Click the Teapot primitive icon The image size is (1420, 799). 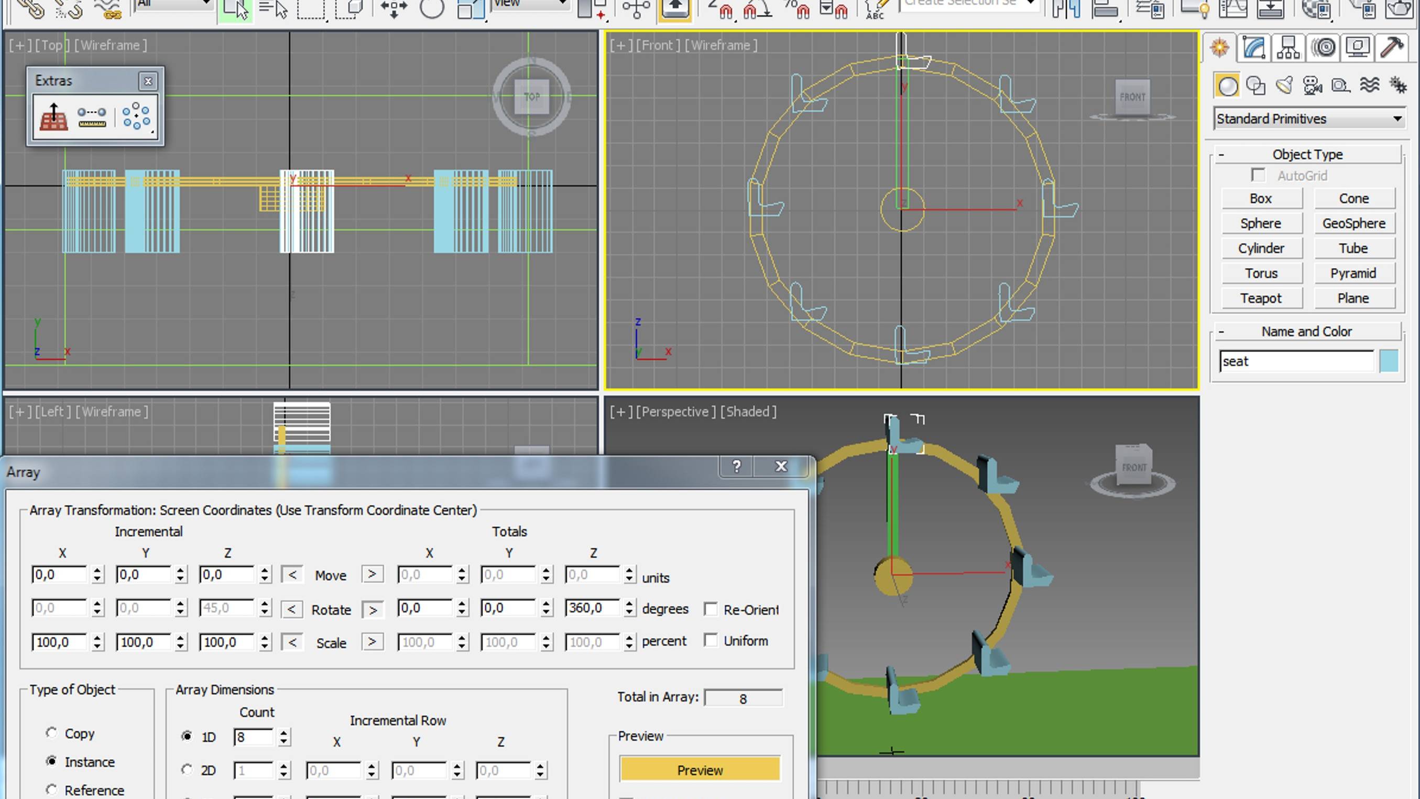1261,298
